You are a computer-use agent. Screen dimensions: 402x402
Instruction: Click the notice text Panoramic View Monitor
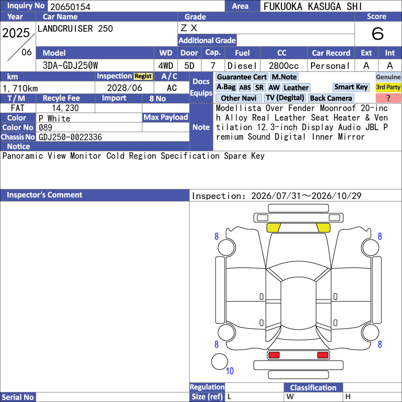coord(52,156)
